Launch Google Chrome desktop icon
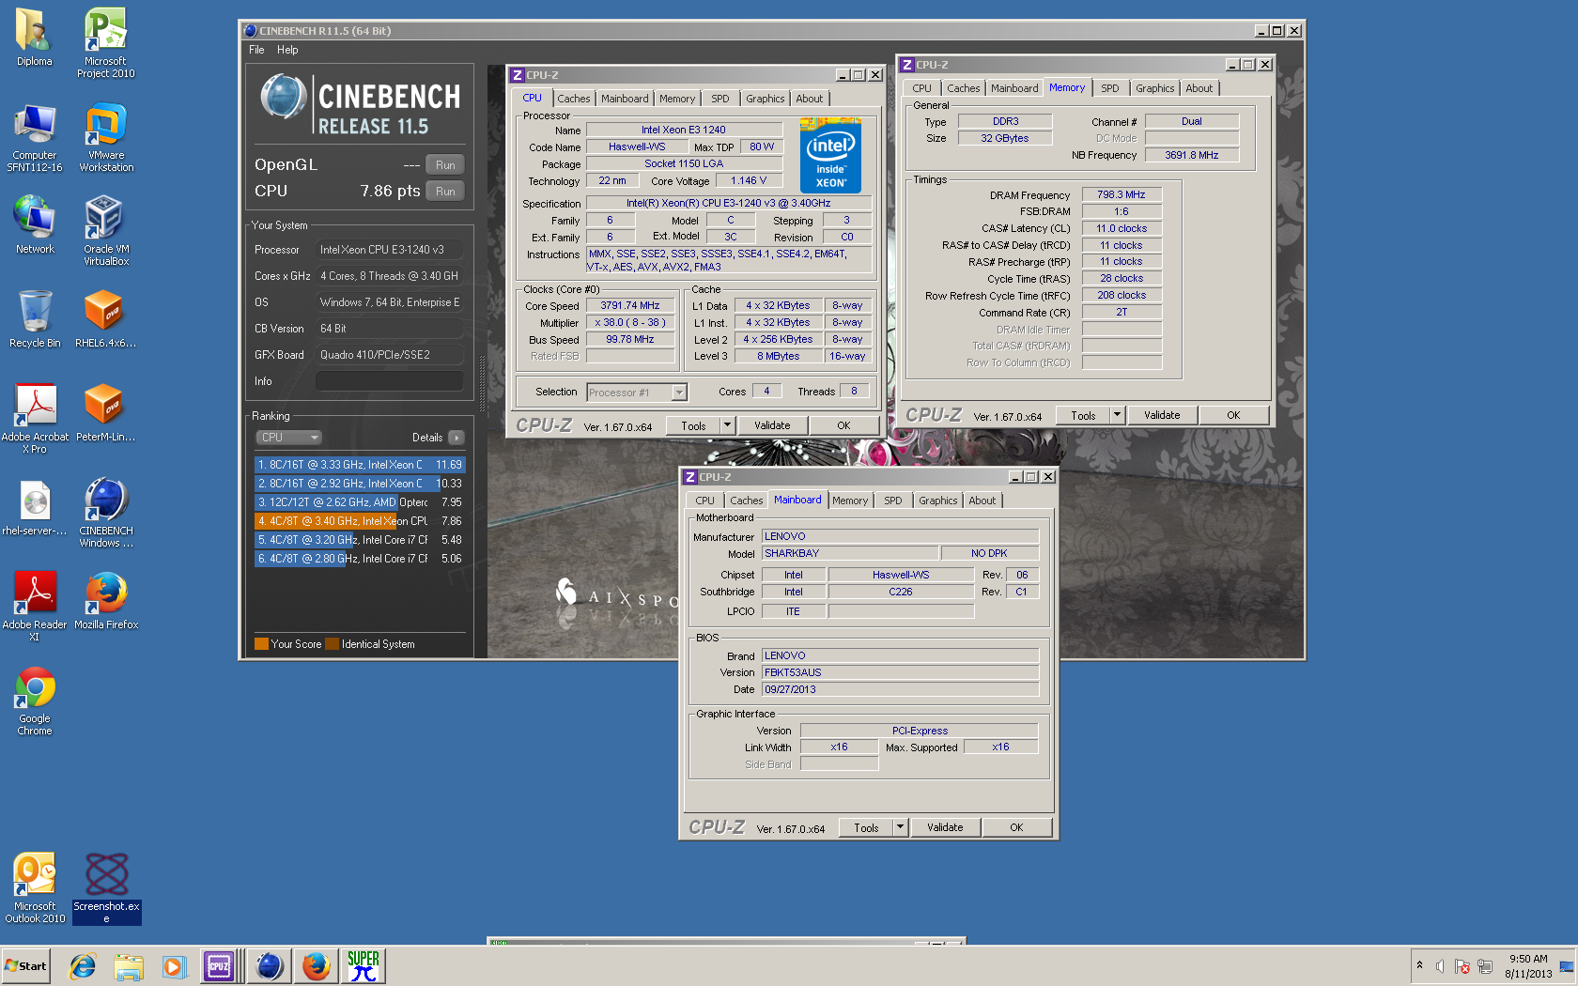This screenshot has width=1578, height=986. click(35, 700)
